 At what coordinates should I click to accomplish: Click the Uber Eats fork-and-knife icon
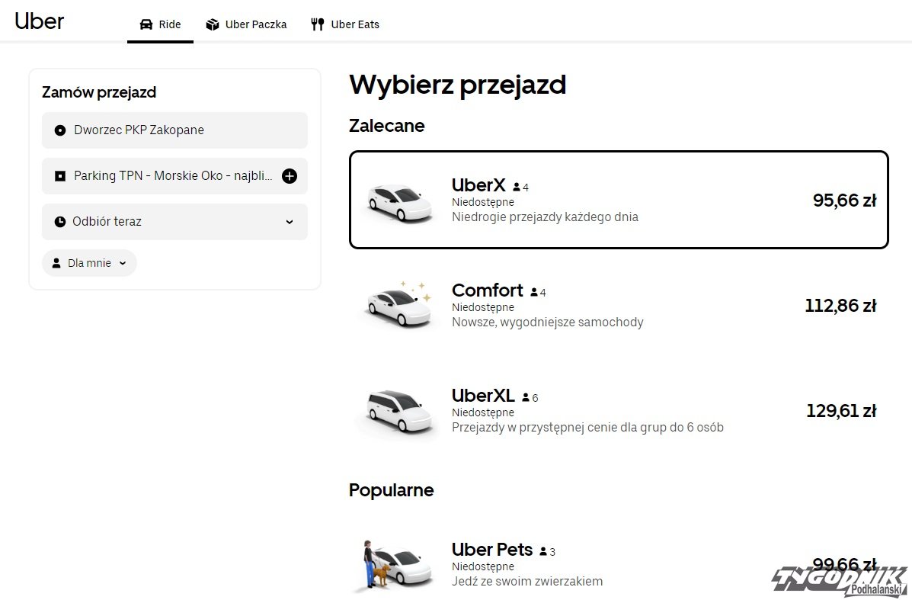coord(318,24)
